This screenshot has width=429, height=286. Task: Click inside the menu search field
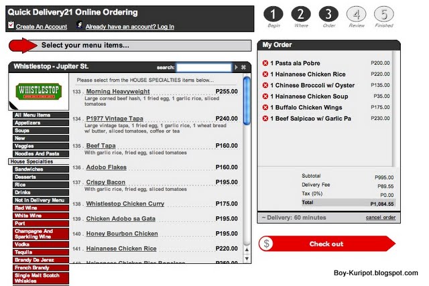[204, 67]
